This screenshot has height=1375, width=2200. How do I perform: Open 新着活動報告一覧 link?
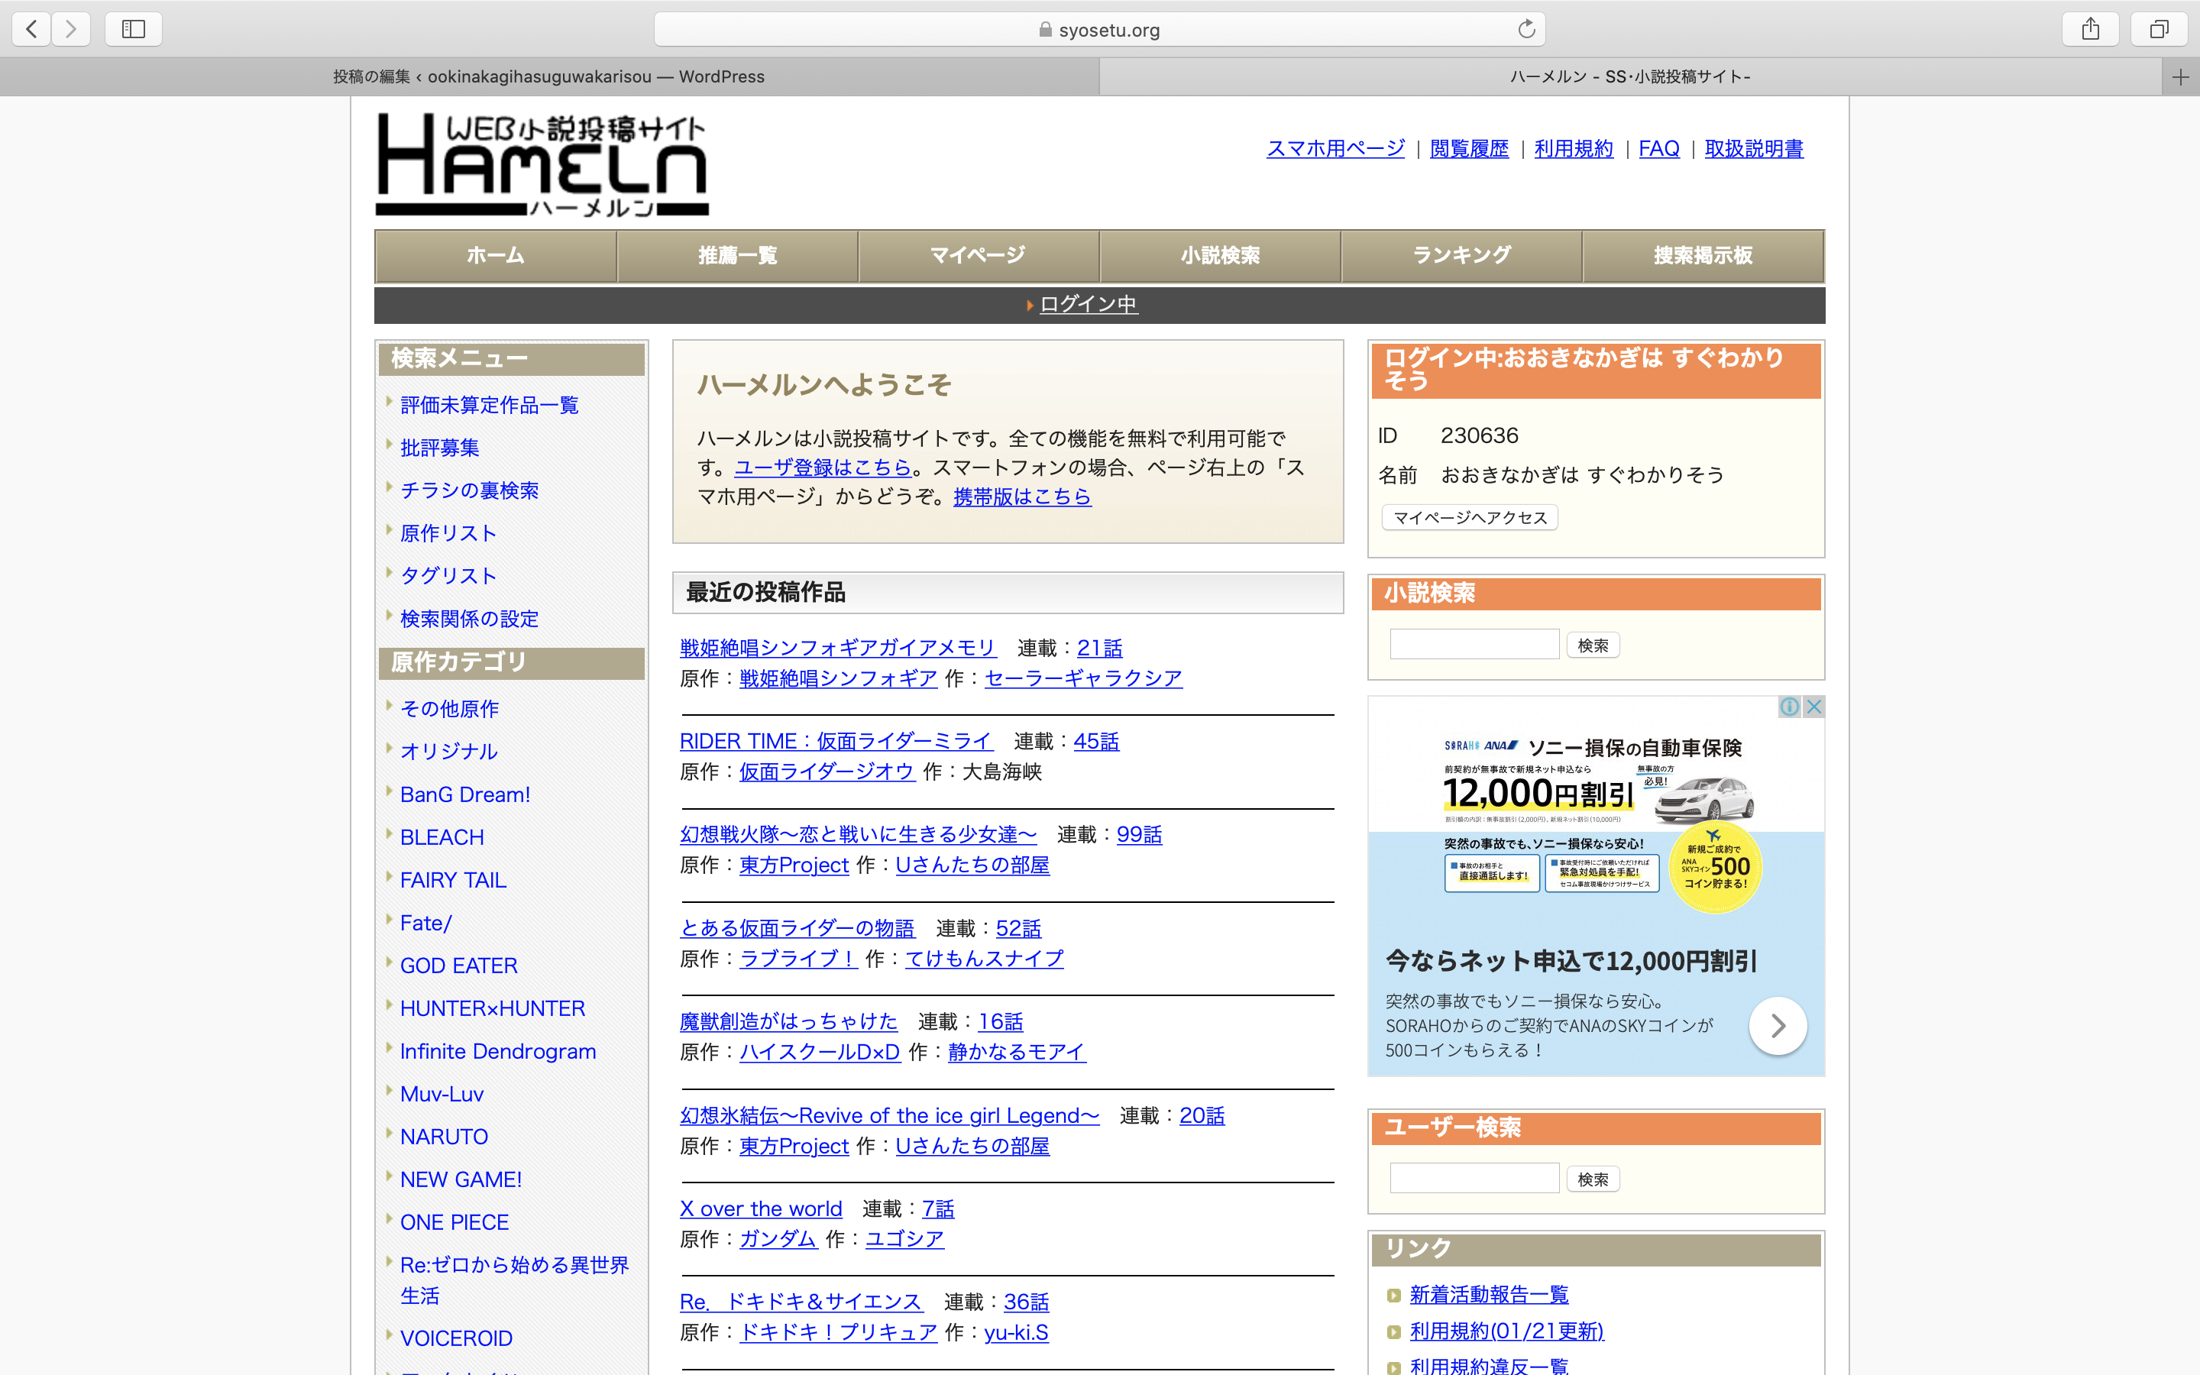tap(1489, 1295)
